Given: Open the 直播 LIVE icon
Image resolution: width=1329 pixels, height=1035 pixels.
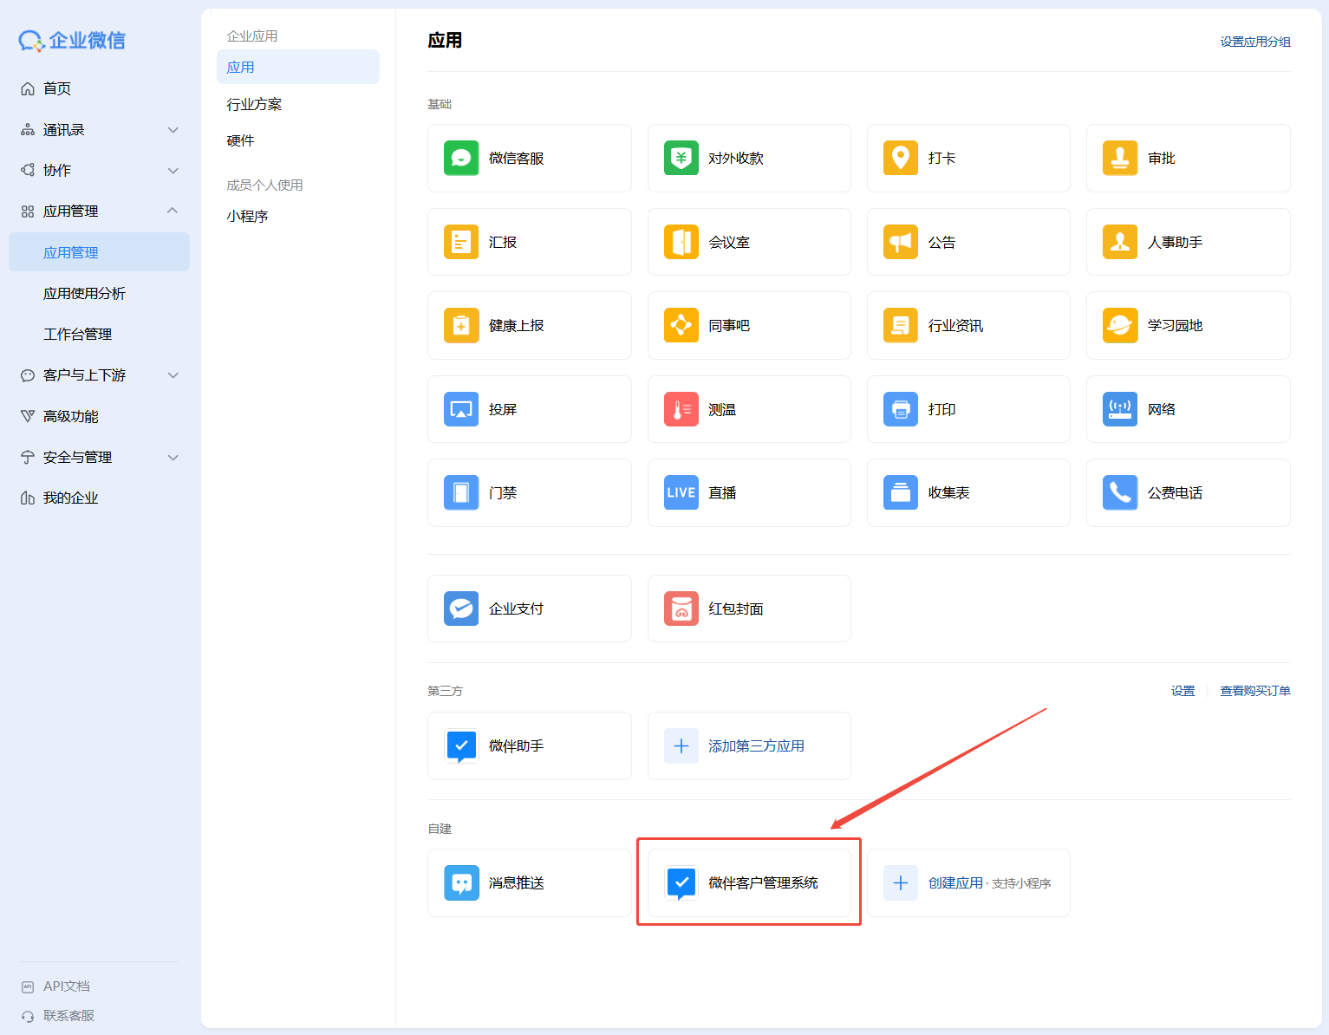Looking at the screenshot, I should (x=681, y=493).
